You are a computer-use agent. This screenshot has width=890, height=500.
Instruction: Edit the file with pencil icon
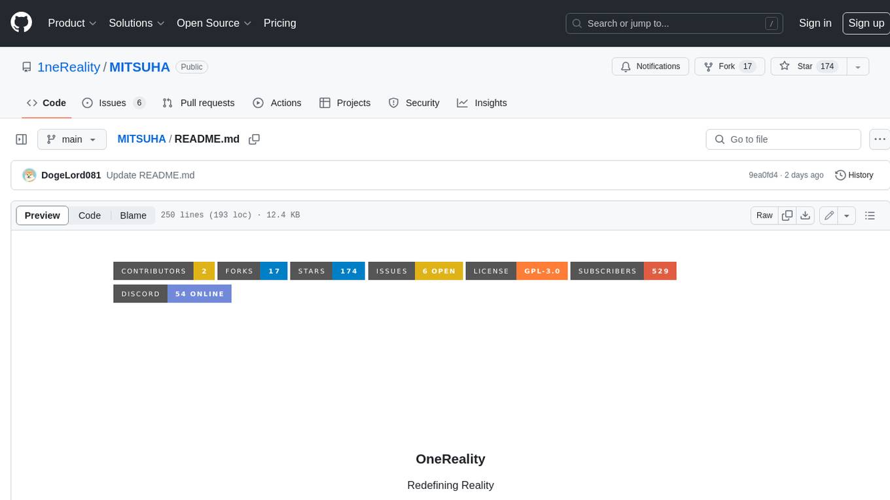pyautogui.click(x=829, y=215)
